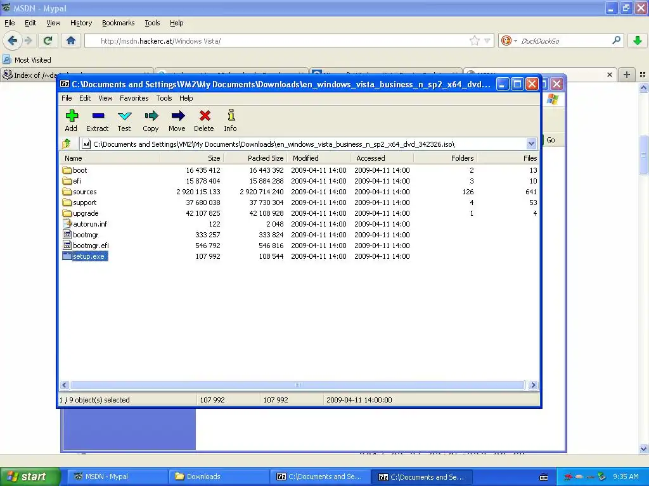Click the Add toolbar icon in 7-Zip
Screen dimensions: 649x486
pos(72,116)
